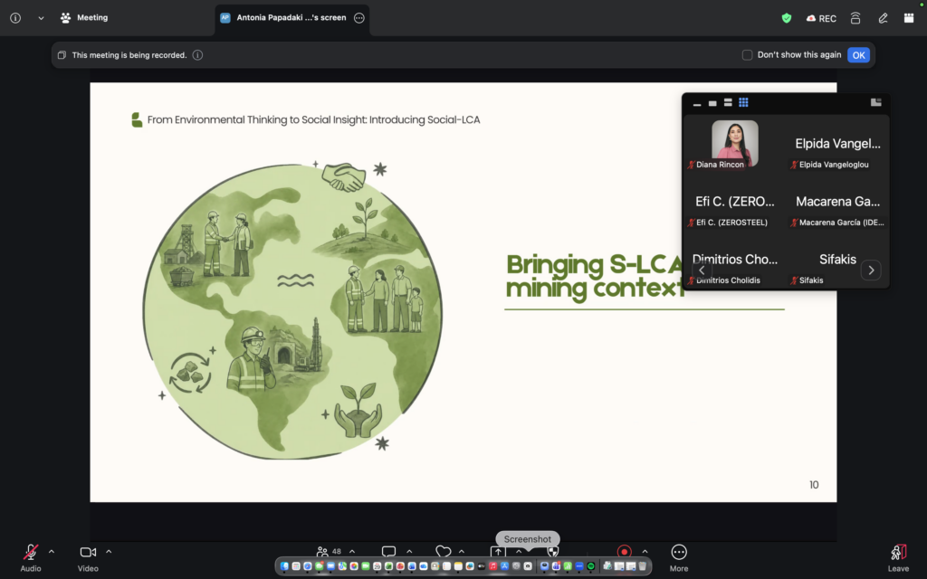Open the meeting information icon
Viewport: 927px width, 579px height.
tap(15, 18)
